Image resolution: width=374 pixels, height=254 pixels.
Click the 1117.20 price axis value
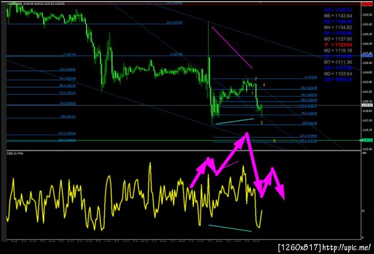(x=367, y=121)
